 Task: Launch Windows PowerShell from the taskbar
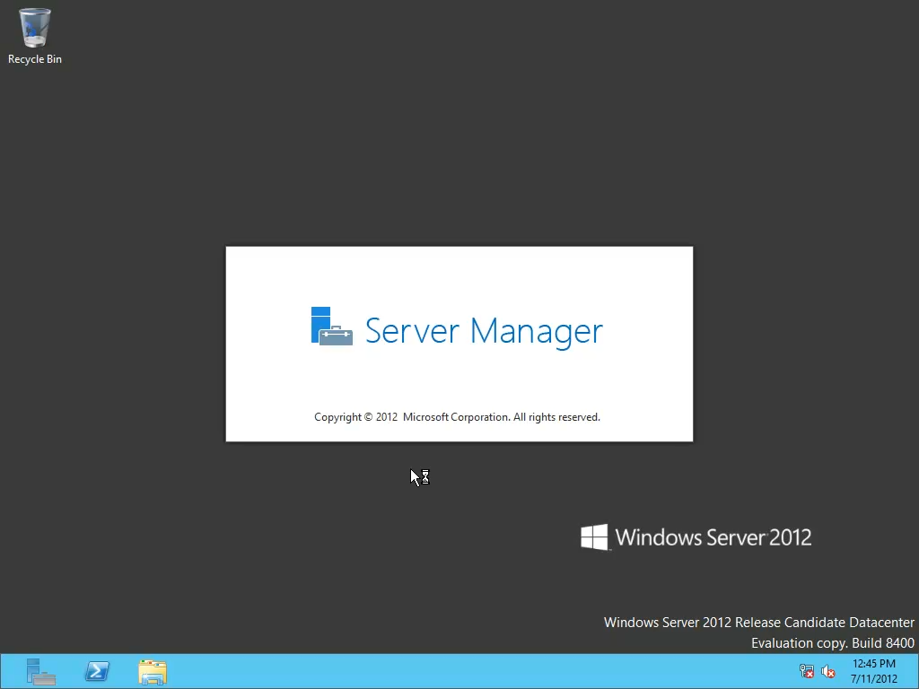pos(97,671)
